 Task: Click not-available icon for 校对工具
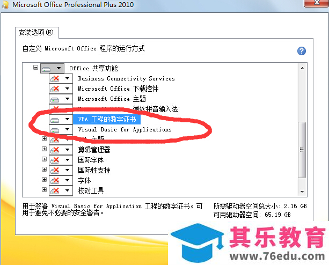click(x=55, y=190)
